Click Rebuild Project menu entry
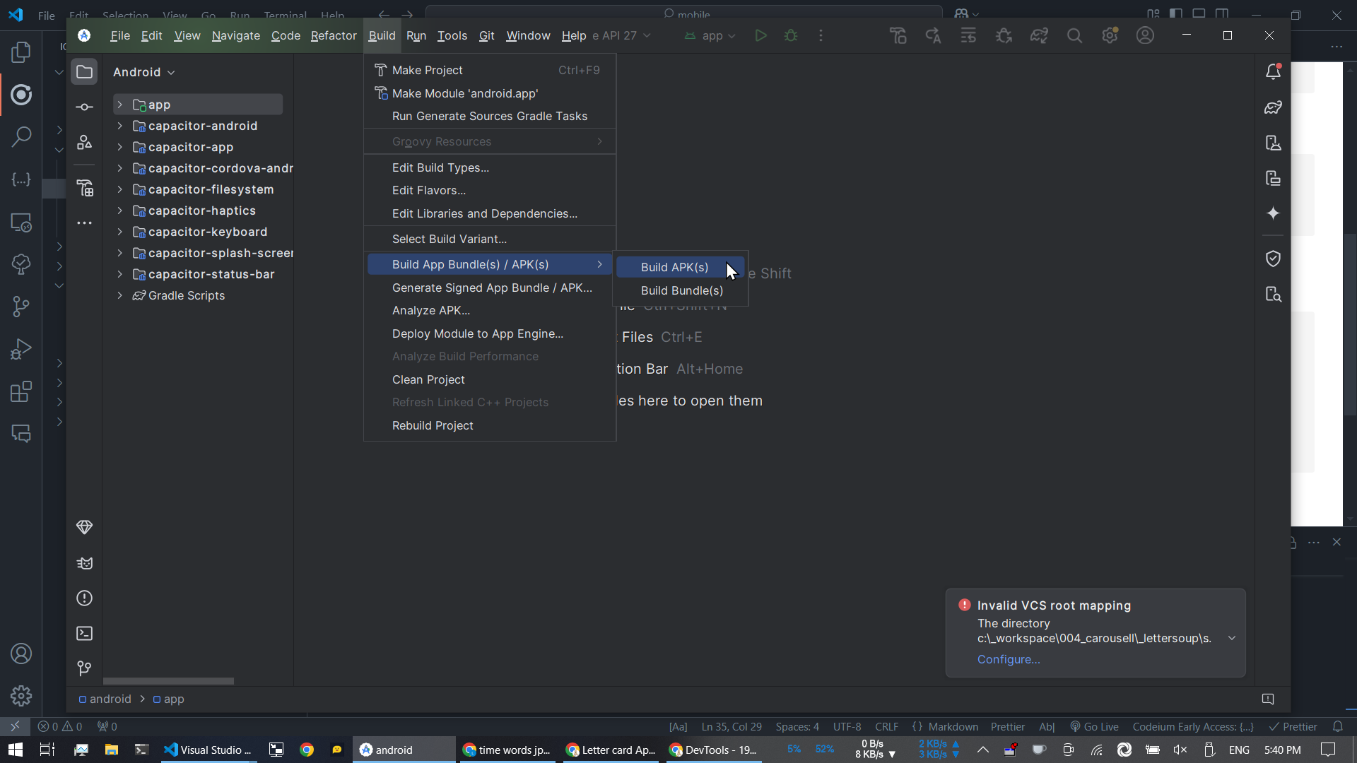1357x763 pixels. [x=433, y=425]
